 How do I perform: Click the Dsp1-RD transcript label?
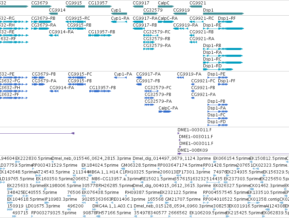212,66
